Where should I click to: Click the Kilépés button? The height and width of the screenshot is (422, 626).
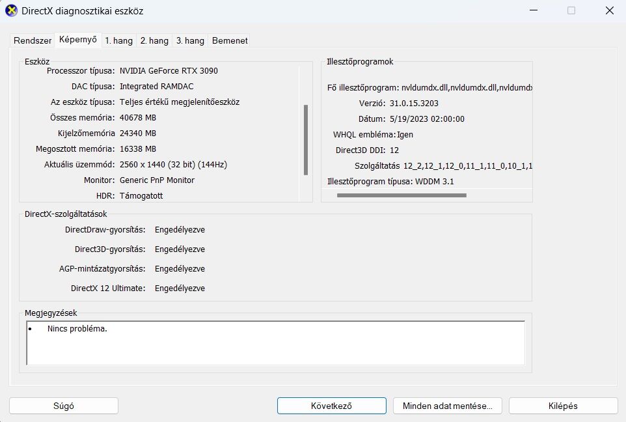click(563, 406)
